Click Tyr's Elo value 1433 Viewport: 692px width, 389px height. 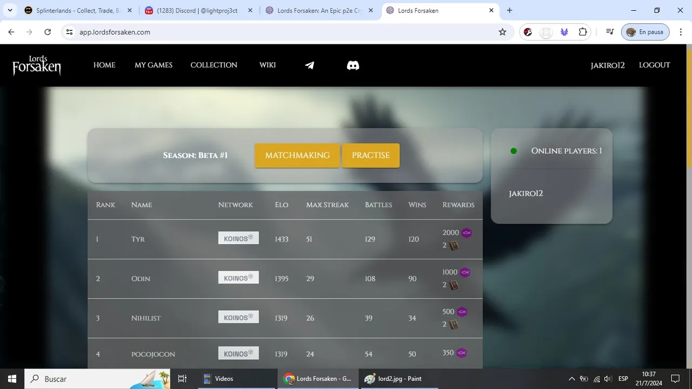tap(282, 239)
